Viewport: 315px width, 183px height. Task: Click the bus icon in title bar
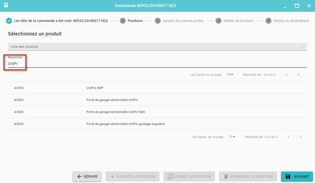6,5
